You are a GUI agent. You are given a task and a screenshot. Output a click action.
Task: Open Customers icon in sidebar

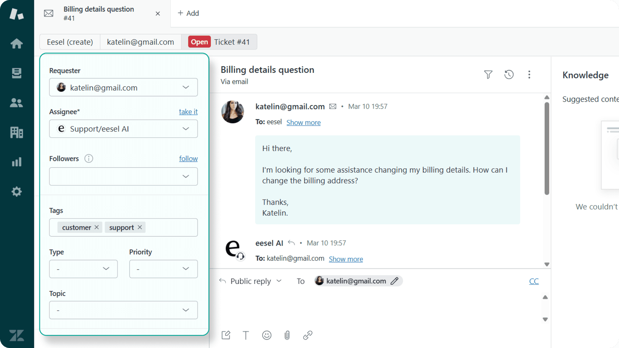(x=17, y=103)
